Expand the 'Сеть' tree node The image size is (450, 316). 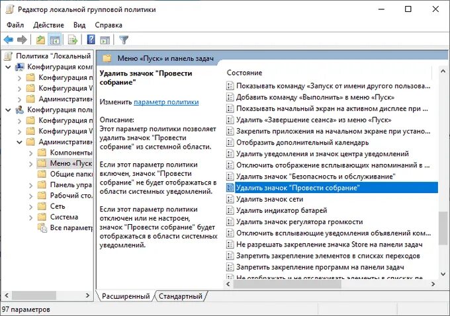coord(30,206)
